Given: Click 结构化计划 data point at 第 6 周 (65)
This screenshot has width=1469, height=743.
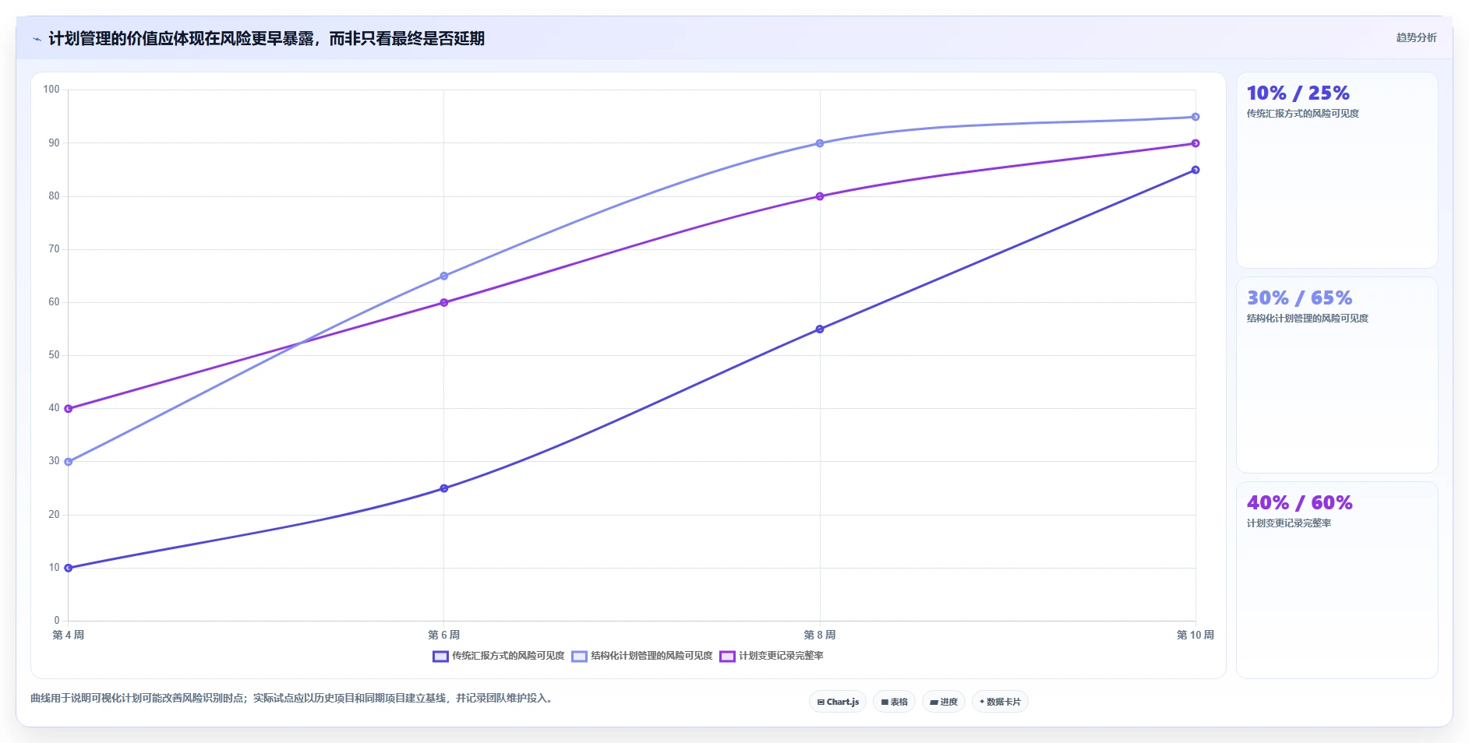Looking at the screenshot, I should [444, 276].
